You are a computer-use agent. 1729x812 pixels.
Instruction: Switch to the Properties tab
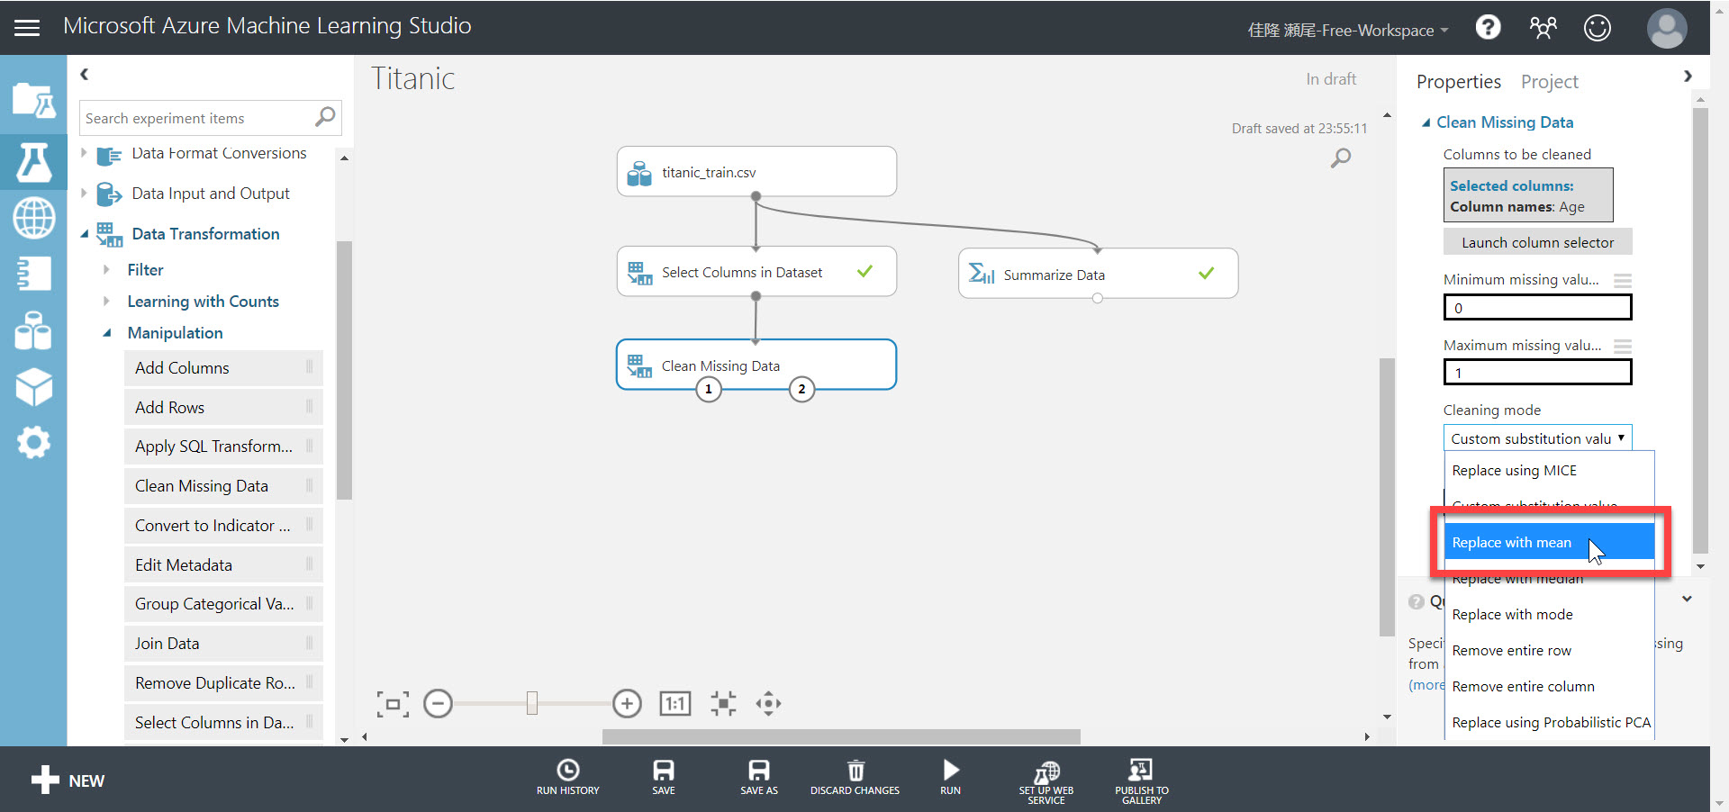pyautogui.click(x=1458, y=82)
